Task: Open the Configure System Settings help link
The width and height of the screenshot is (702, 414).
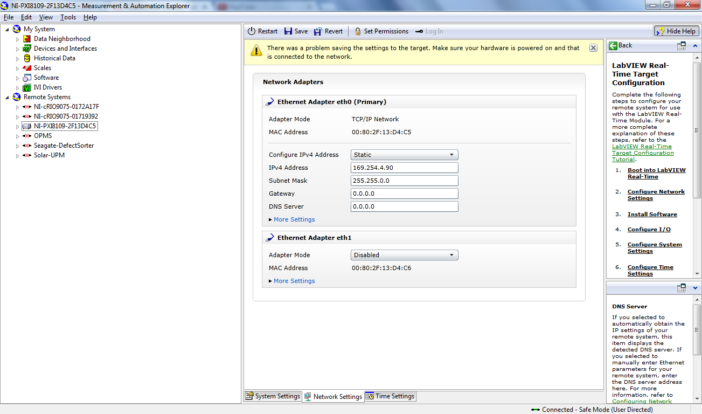Action: (655, 247)
